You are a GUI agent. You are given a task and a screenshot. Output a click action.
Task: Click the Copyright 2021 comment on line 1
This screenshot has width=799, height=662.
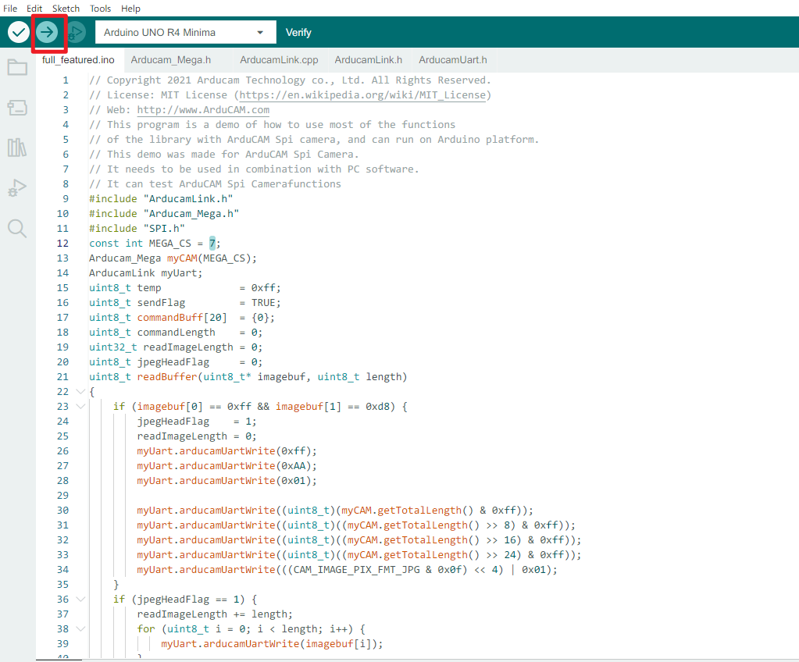click(x=290, y=80)
